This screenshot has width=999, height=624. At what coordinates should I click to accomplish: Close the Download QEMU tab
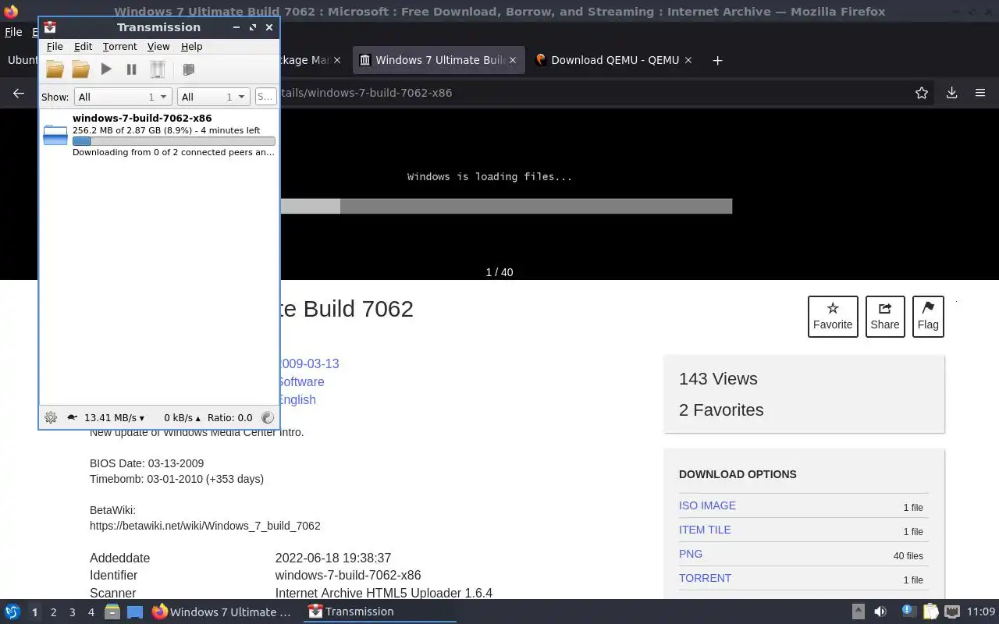(x=688, y=60)
